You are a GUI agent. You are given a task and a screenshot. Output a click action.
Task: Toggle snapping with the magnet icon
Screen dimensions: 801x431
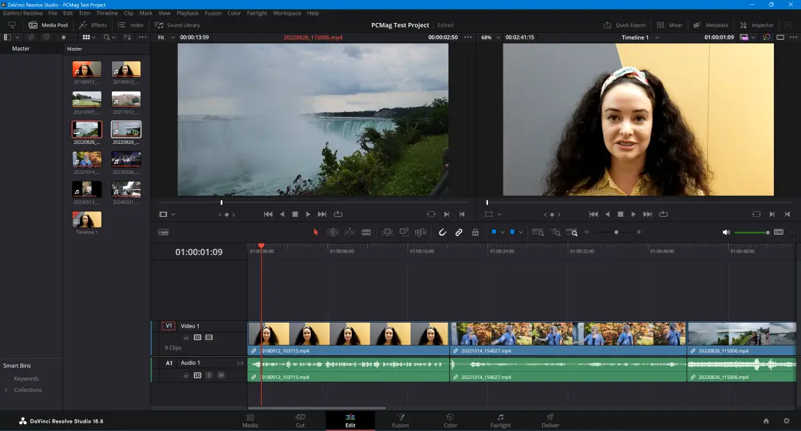point(442,231)
